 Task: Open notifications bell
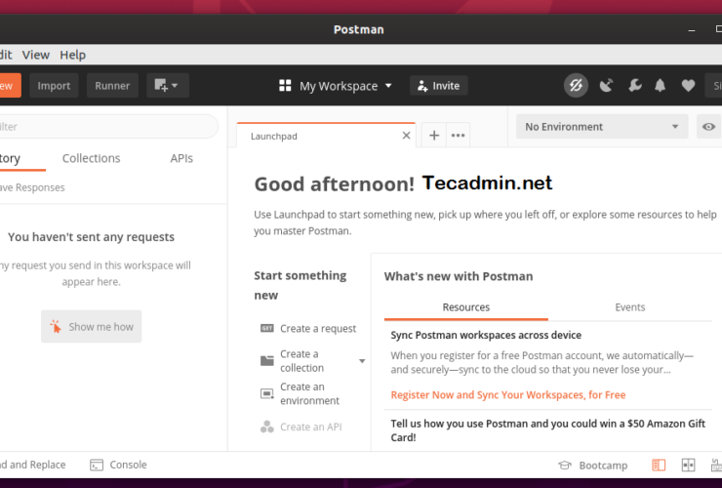pyautogui.click(x=662, y=86)
